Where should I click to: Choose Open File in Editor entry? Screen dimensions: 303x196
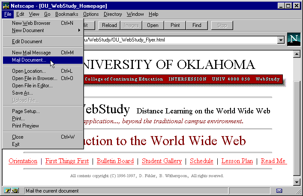[43, 86]
